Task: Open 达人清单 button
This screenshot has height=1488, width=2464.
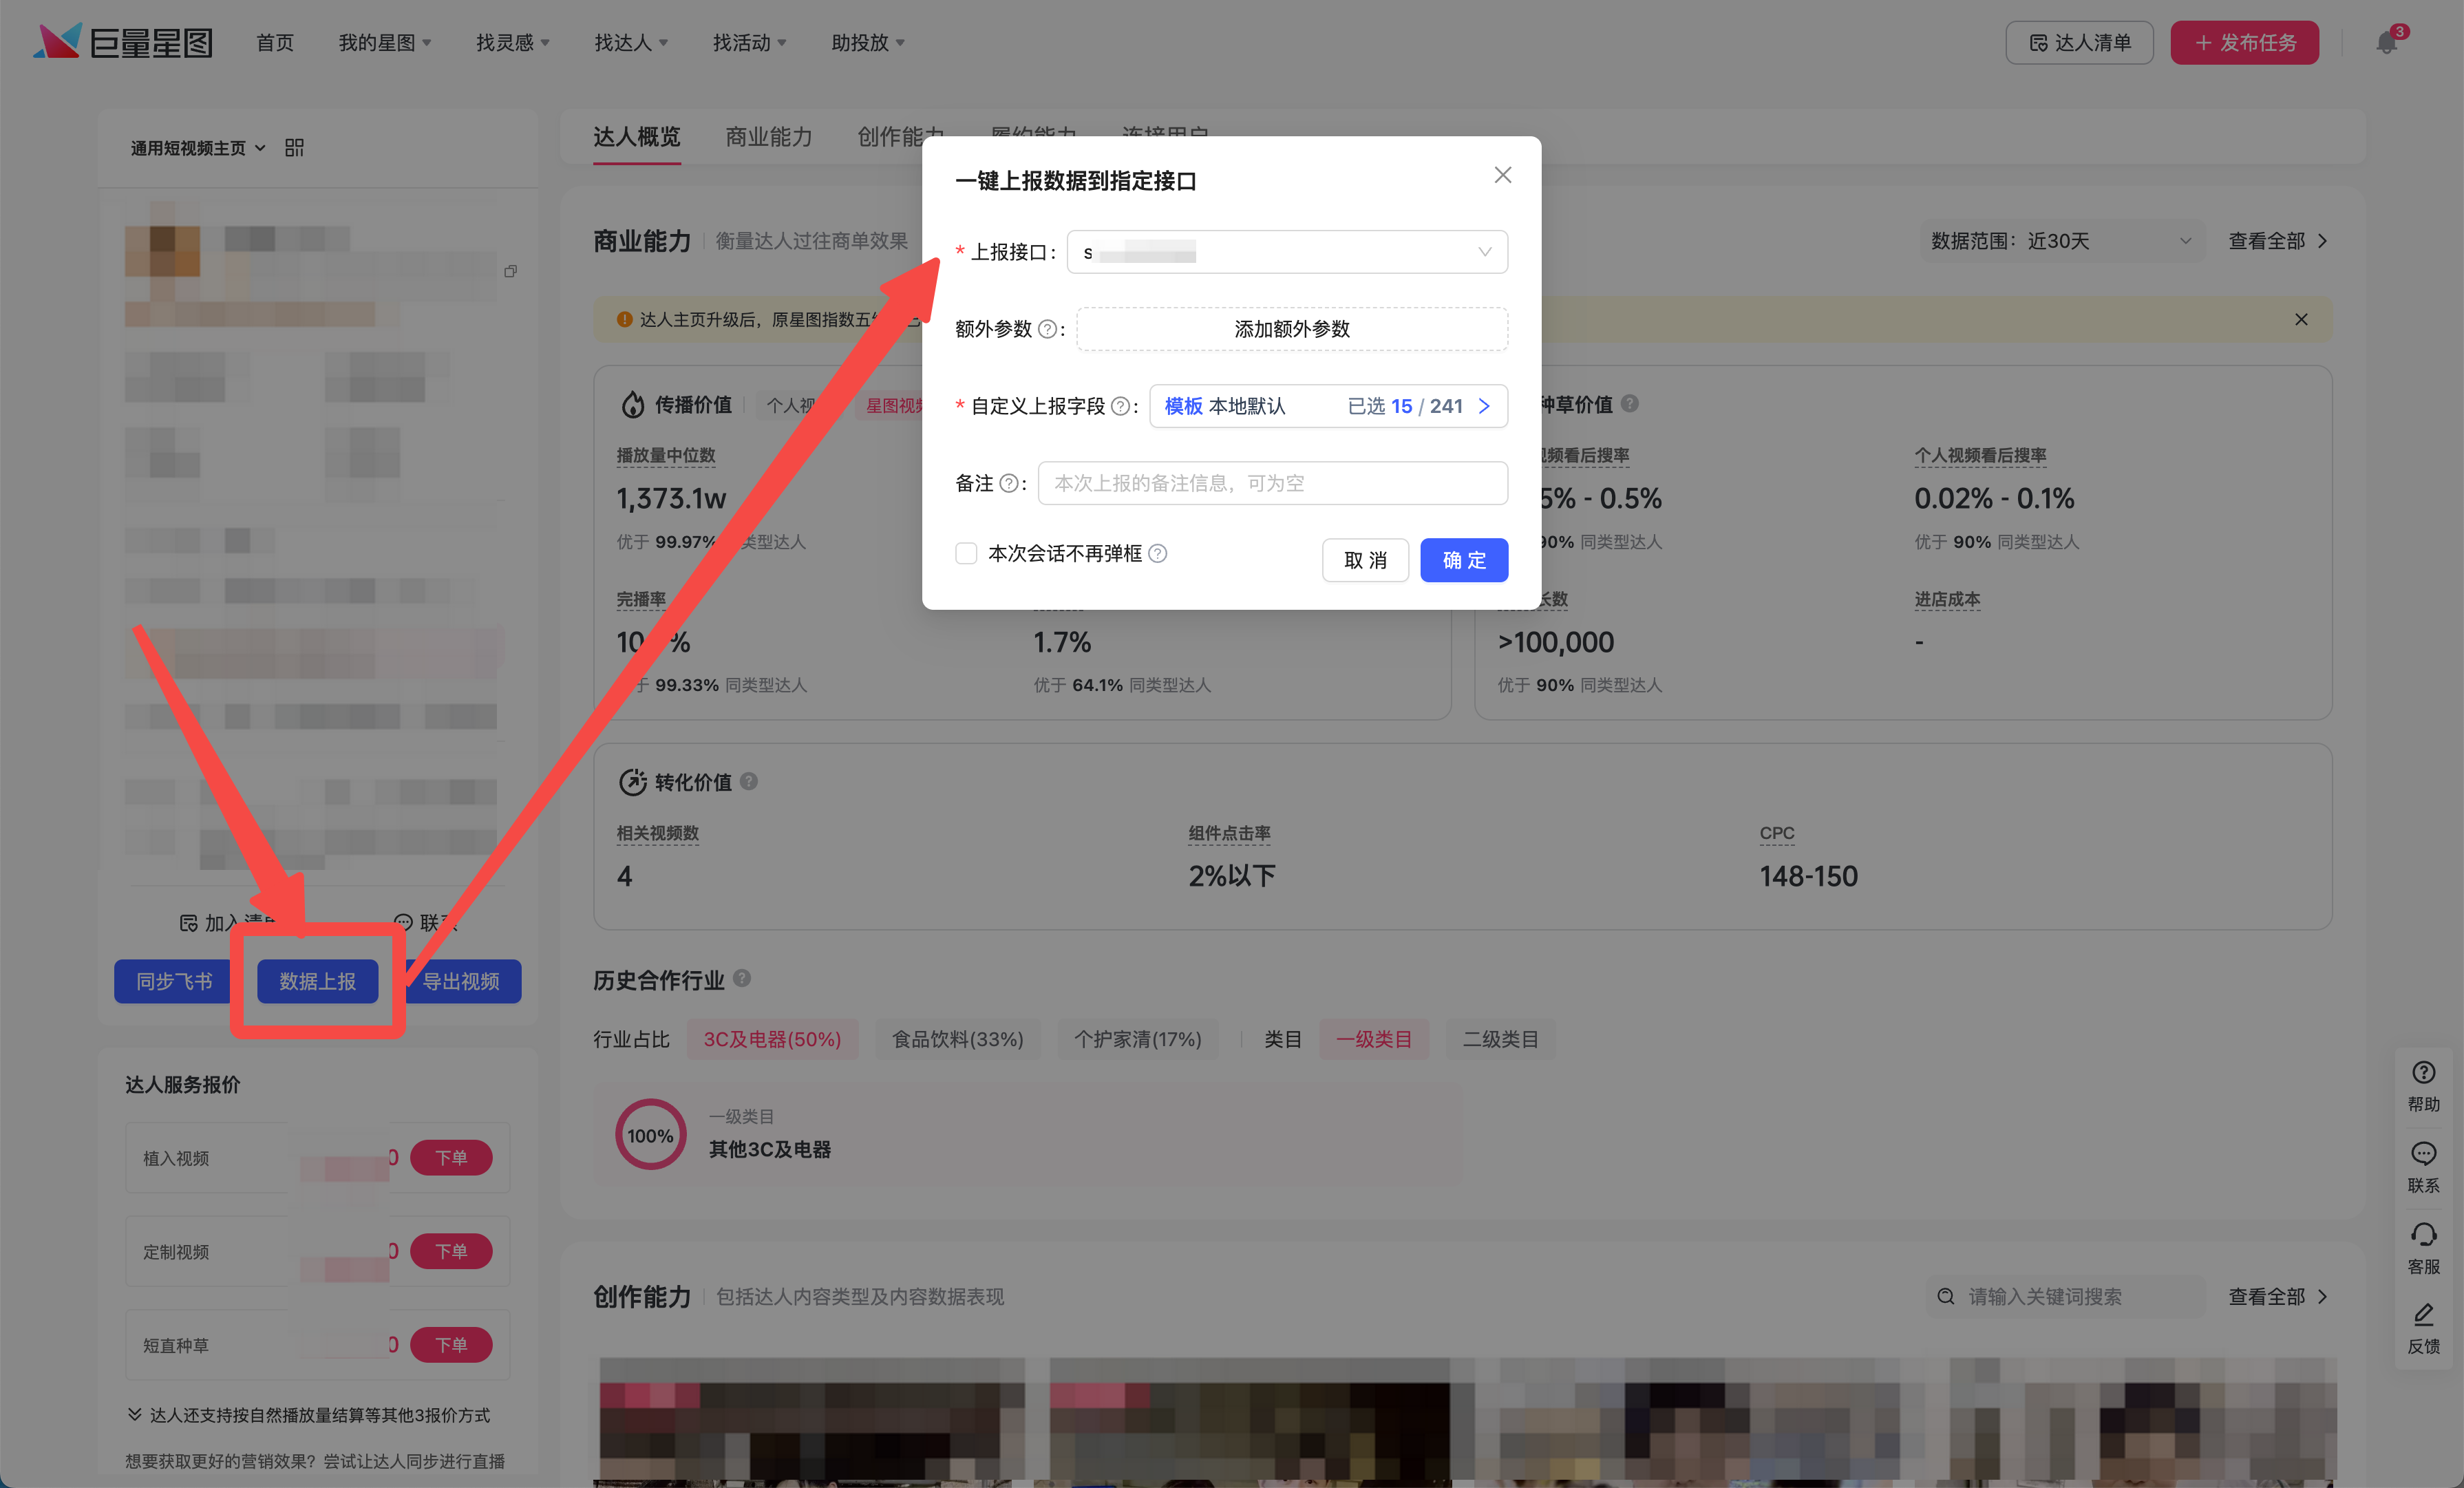Action: coord(2079,42)
